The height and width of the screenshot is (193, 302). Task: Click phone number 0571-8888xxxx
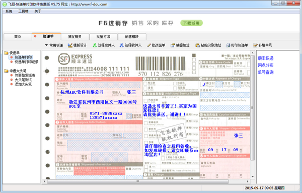(x=106, y=113)
